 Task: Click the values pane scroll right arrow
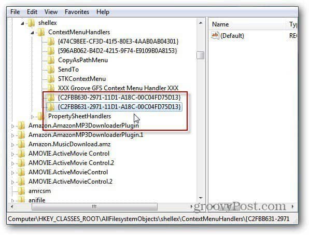(293, 206)
